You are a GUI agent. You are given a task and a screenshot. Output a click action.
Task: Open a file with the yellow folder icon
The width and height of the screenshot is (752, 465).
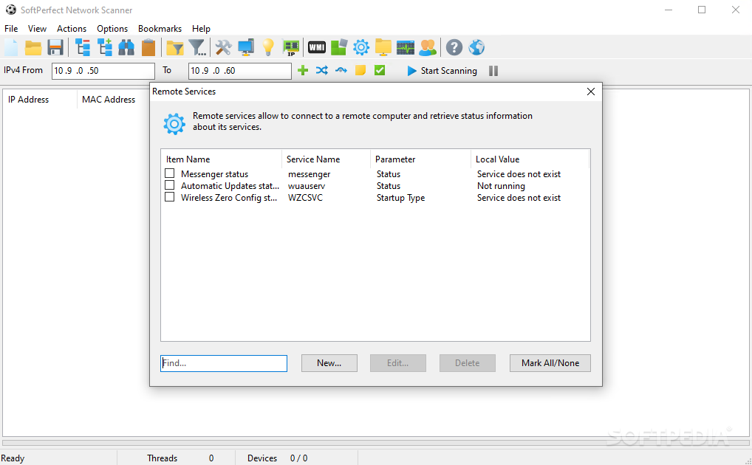coord(33,47)
